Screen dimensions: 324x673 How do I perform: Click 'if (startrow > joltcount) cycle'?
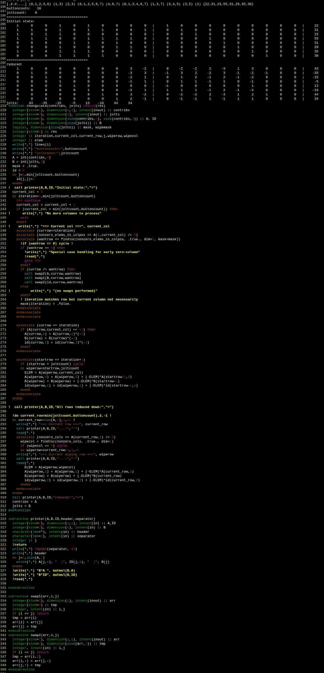click(52, 364)
